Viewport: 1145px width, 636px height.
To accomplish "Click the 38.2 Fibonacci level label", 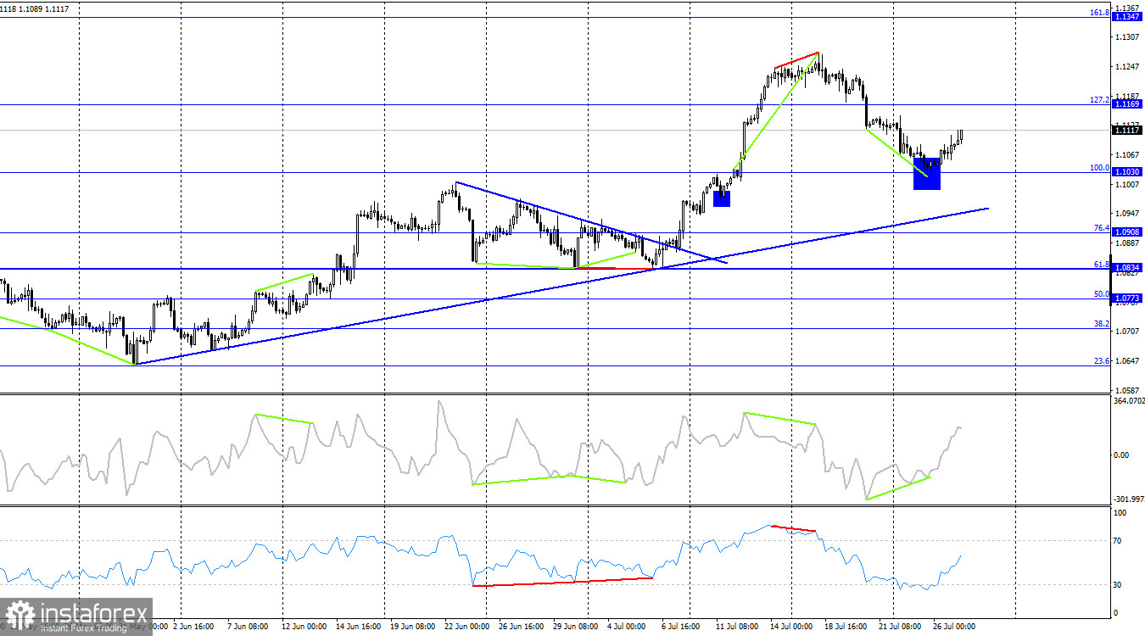I will coord(1101,324).
